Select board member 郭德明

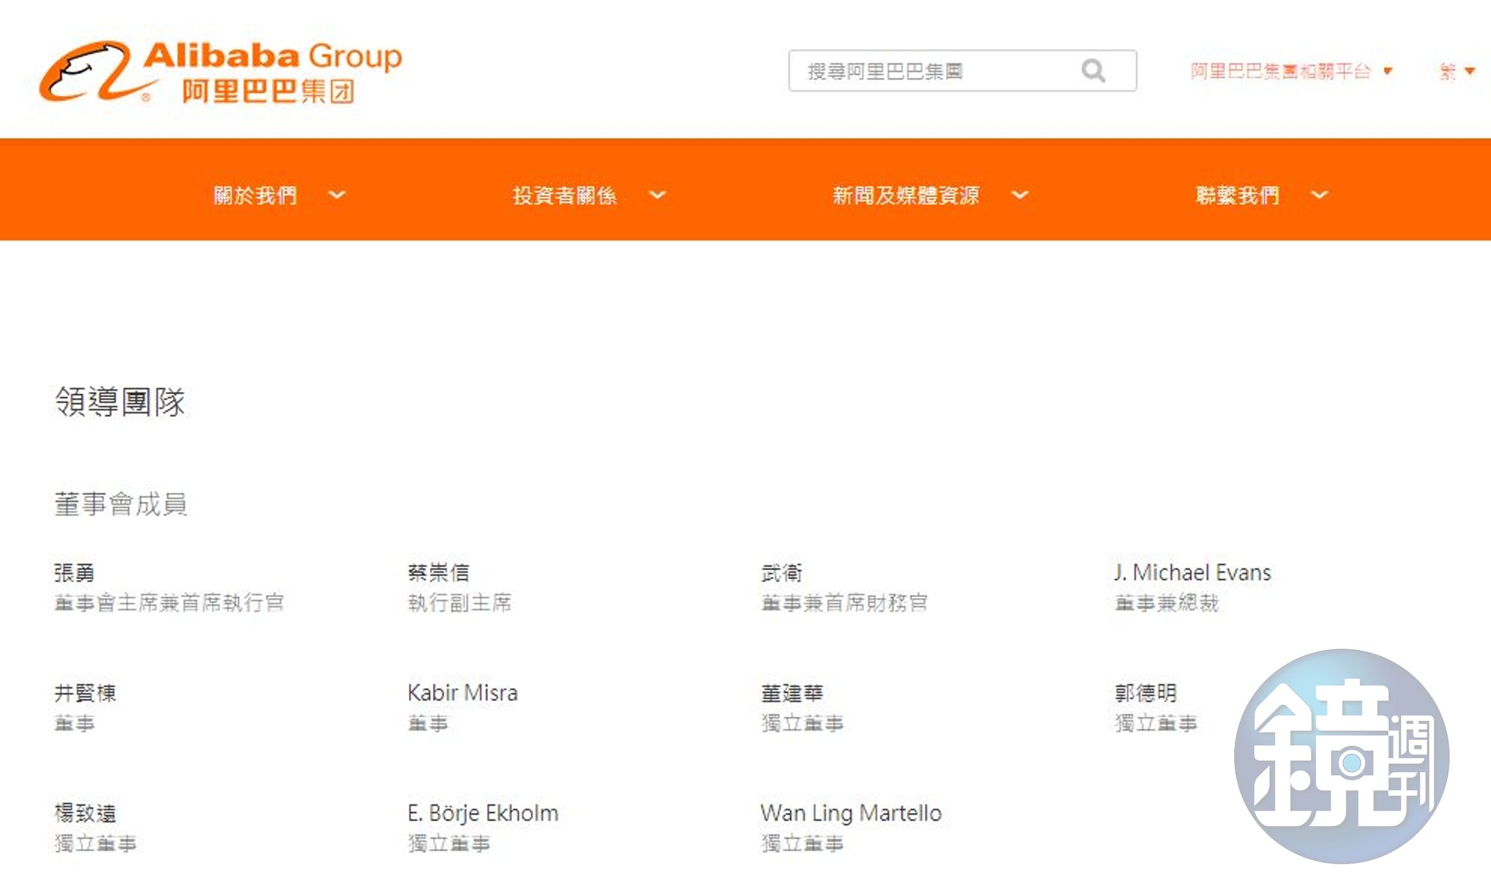click(x=1146, y=692)
